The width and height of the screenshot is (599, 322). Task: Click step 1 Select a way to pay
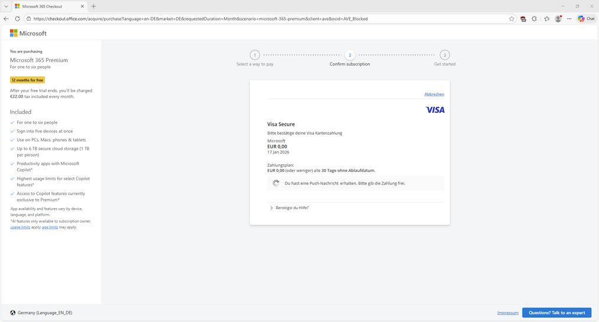point(255,58)
